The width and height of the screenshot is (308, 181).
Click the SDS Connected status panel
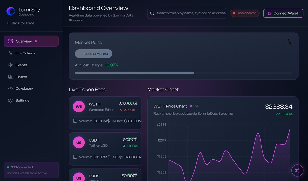pyautogui.click(x=31, y=170)
